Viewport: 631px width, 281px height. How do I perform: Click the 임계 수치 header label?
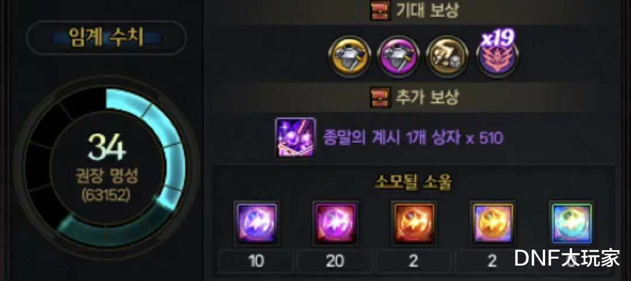[x=106, y=38]
